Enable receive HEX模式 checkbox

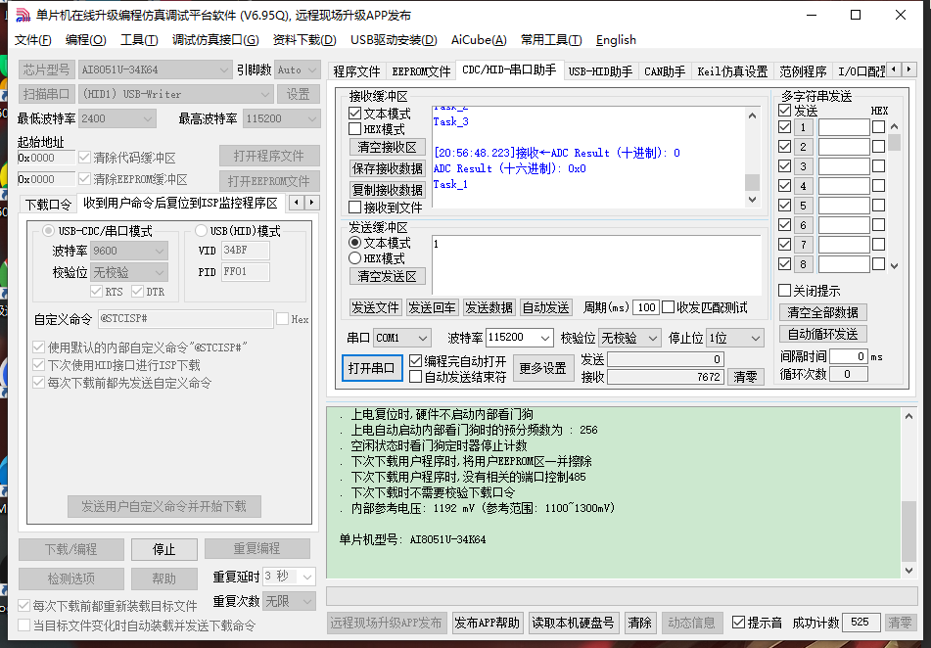[x=355, y=129]
